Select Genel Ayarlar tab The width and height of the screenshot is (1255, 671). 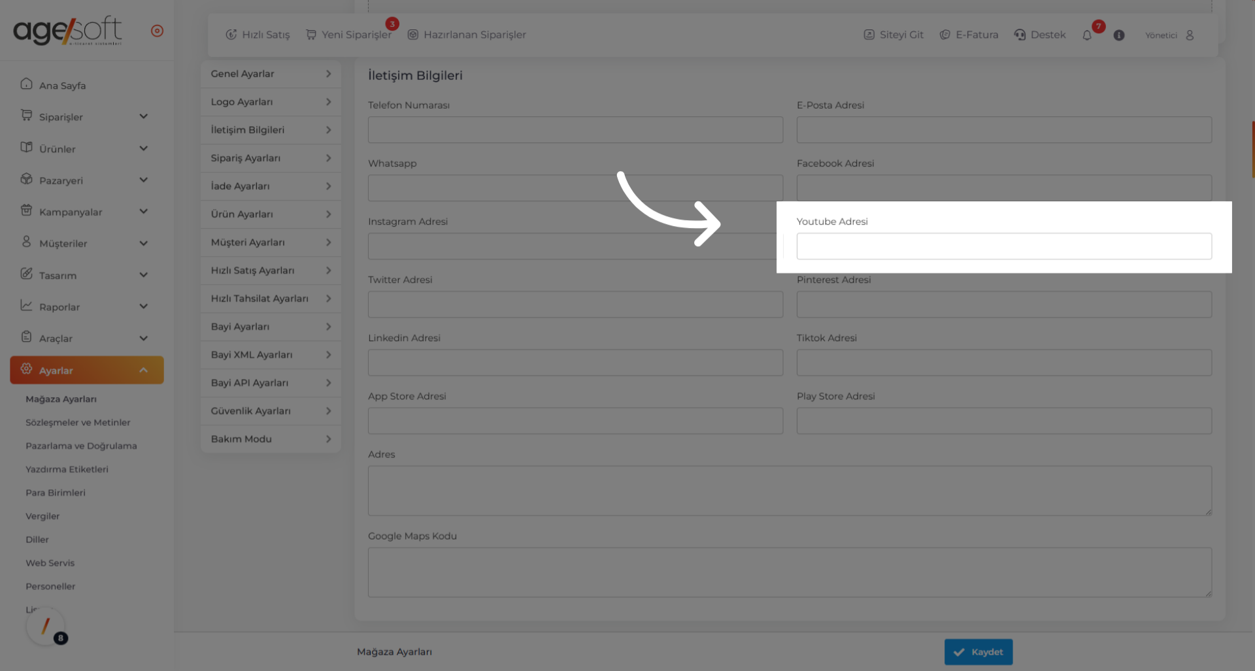[271, 74]
